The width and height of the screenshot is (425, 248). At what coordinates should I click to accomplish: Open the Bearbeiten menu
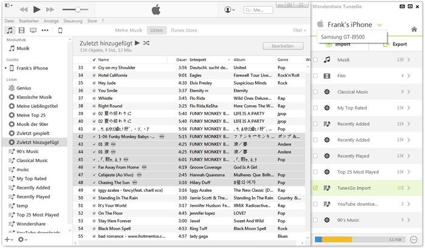pos(29,21)
